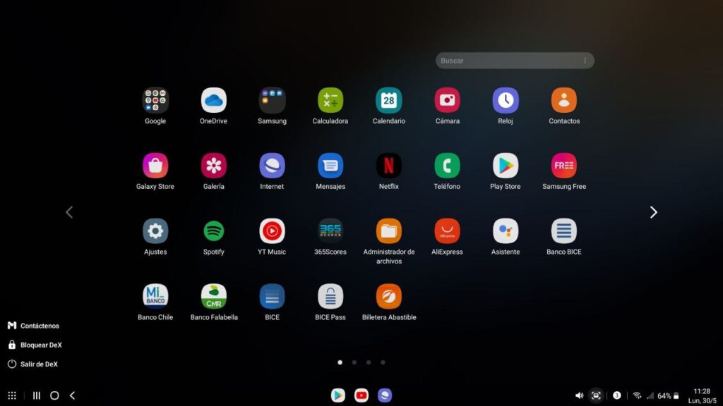Mute the volume in the status tray
The image size is (723, 406).
(x=580, y=395)
